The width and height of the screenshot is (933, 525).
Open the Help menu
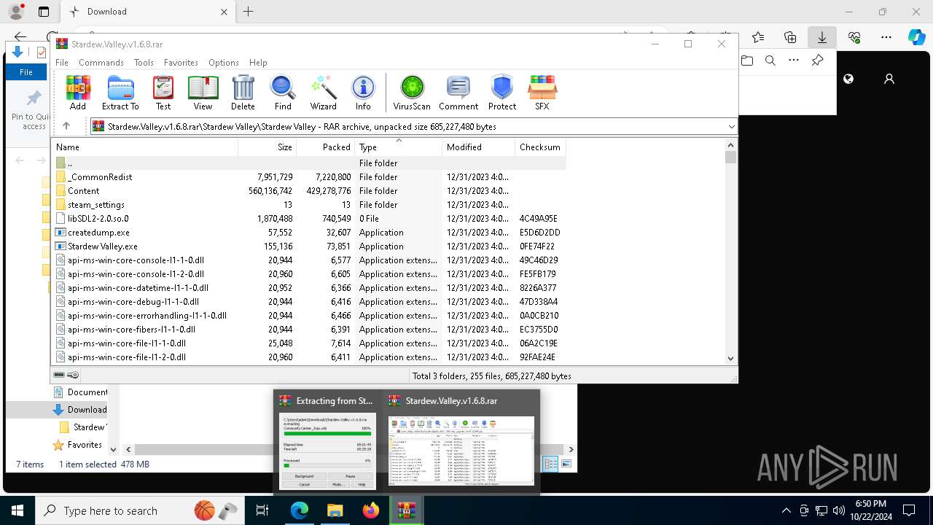coord(258,63)
